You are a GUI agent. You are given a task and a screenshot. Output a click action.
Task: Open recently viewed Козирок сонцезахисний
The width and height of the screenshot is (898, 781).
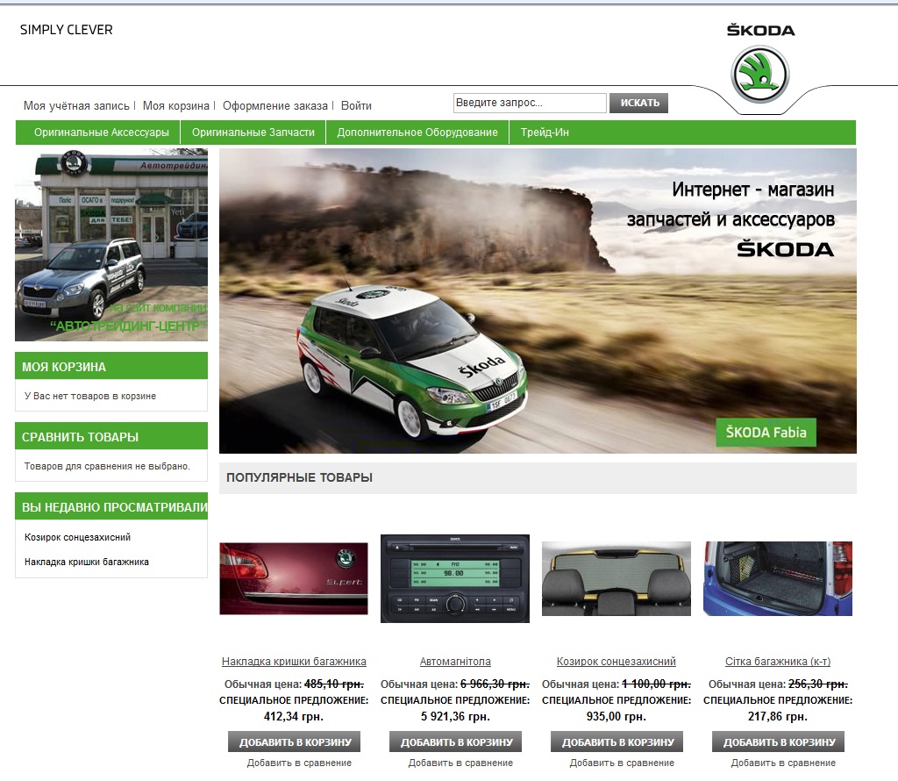click(77, 537)
